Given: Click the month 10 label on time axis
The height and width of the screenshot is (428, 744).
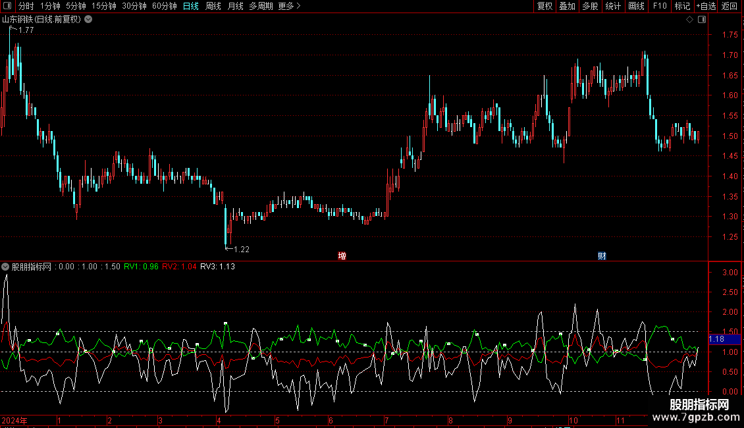Looking at the screenshot, I should [573, 420].
